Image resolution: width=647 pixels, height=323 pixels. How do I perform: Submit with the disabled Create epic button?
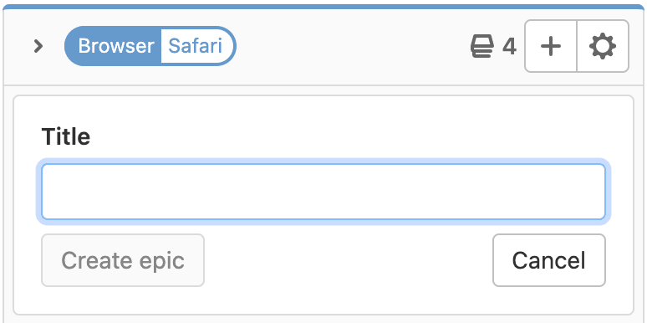[x=123, y=260]
